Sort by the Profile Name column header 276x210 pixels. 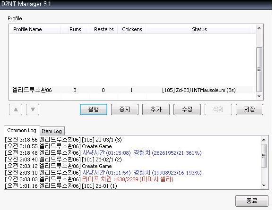point(35,29)
